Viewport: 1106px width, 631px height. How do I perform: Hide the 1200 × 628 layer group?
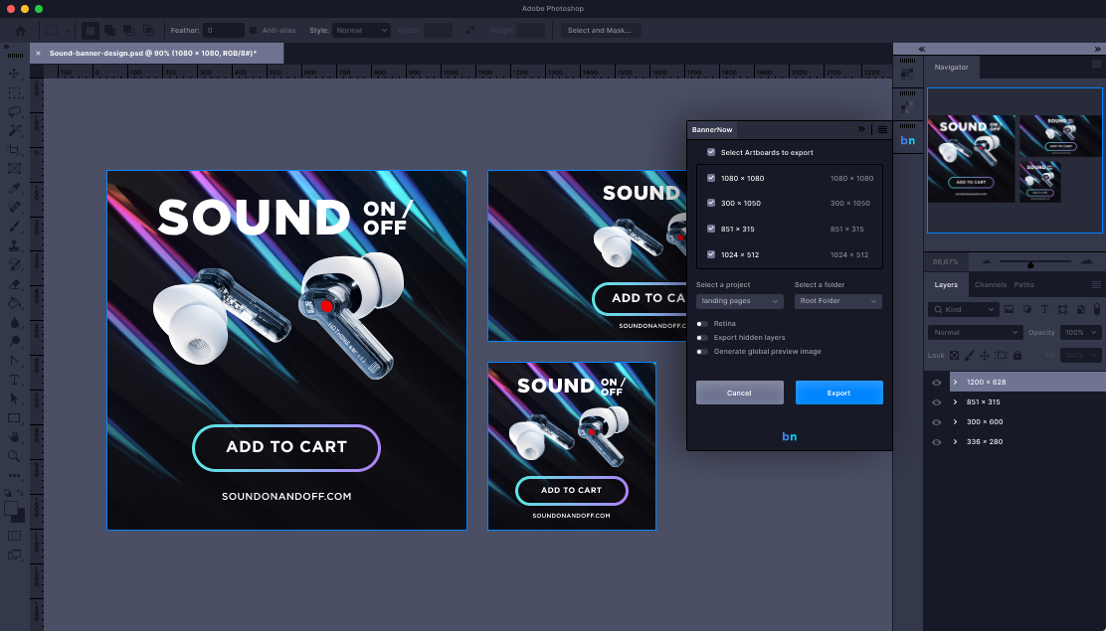click(937, 383)
